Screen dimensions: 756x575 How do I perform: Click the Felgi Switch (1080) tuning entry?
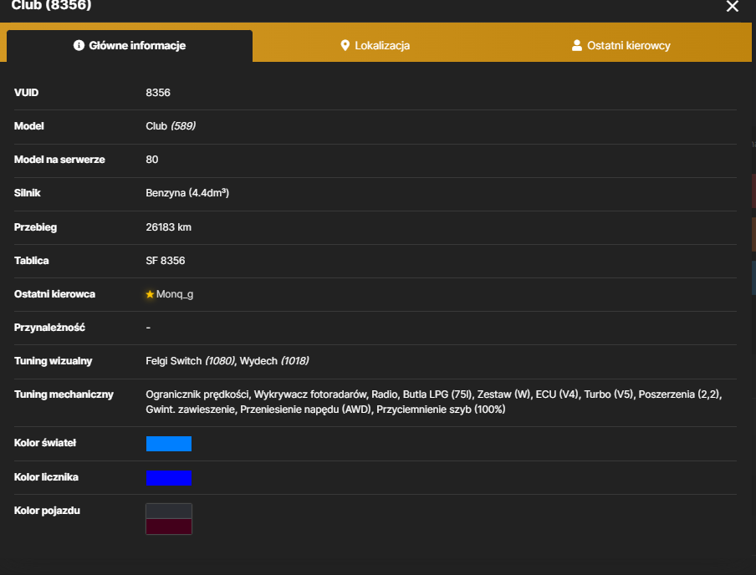(190, 361)
